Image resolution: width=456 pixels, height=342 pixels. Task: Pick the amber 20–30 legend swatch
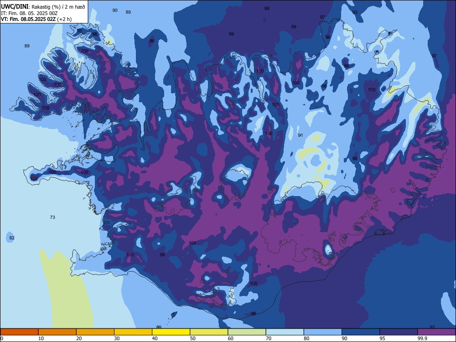point(95,332)
